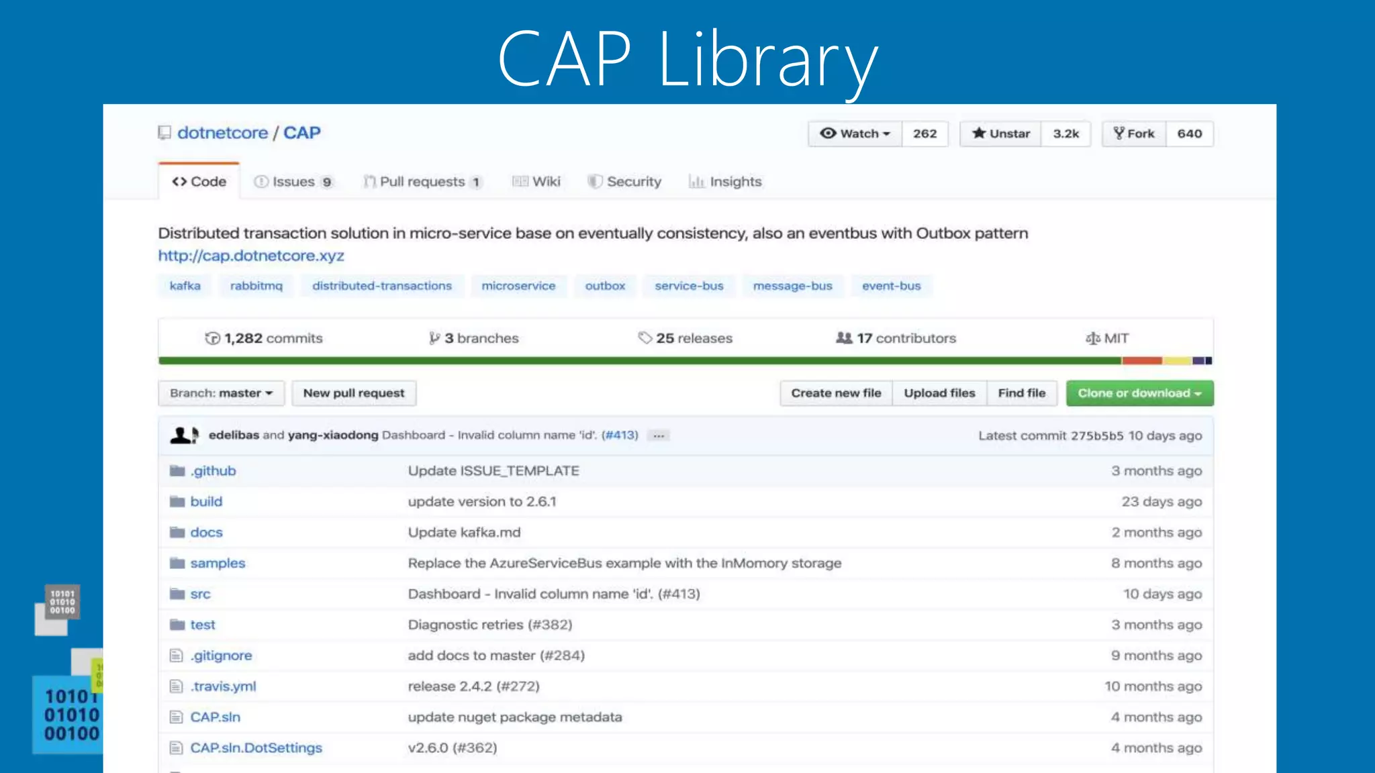Click the .github folder icon
Screen dimensions: 1375x773
pos(177,470)
